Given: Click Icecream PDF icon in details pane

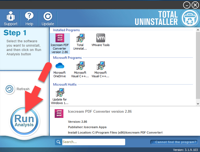Looking at the screenshot, I should point(59,114).
